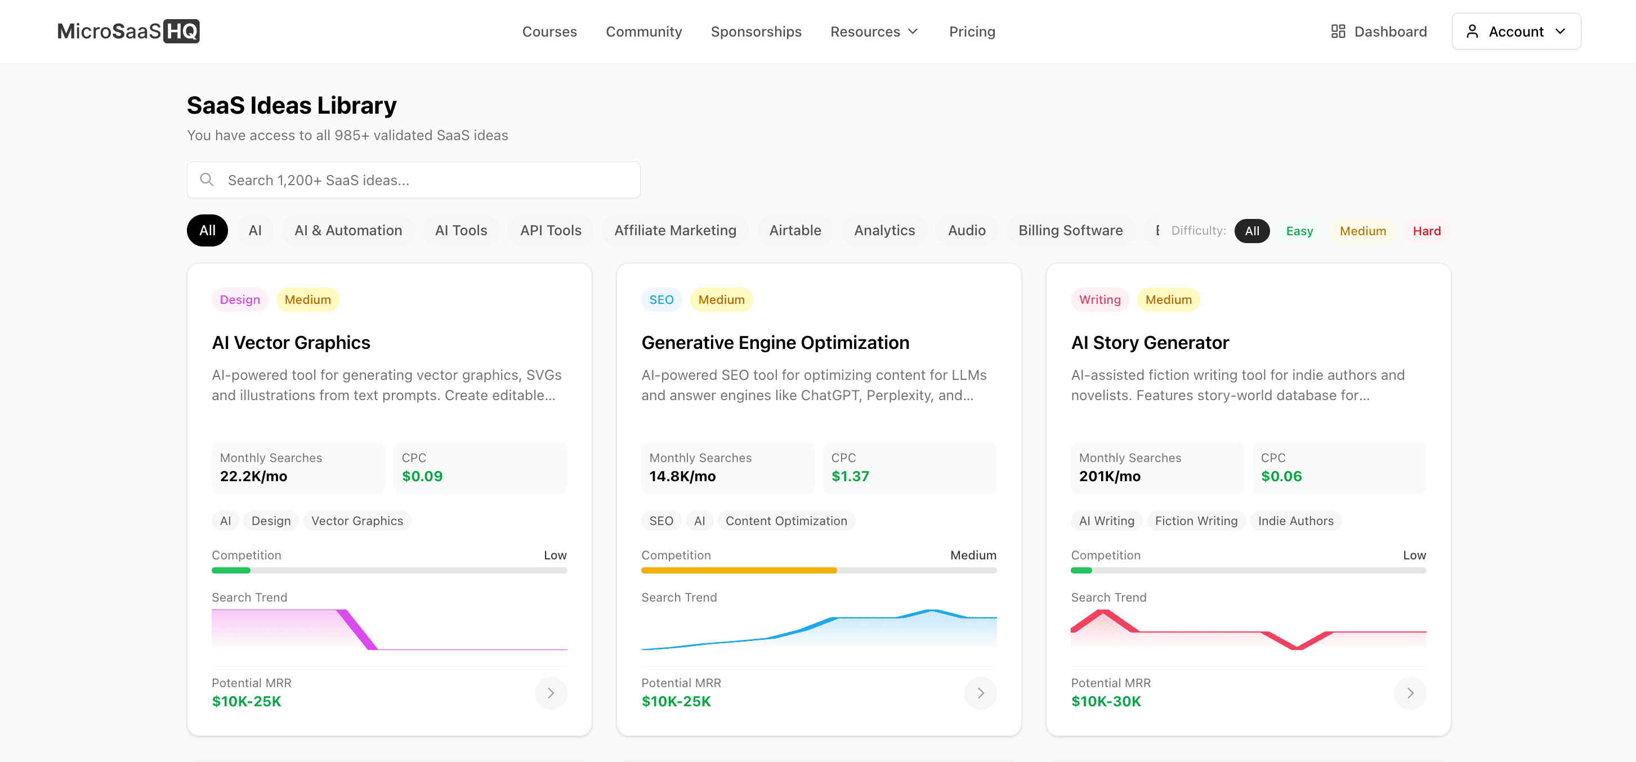The width and height of the screenshot is (1636, 762).
Task: Expand the Resources menu
Action: (x=873, y=31)
